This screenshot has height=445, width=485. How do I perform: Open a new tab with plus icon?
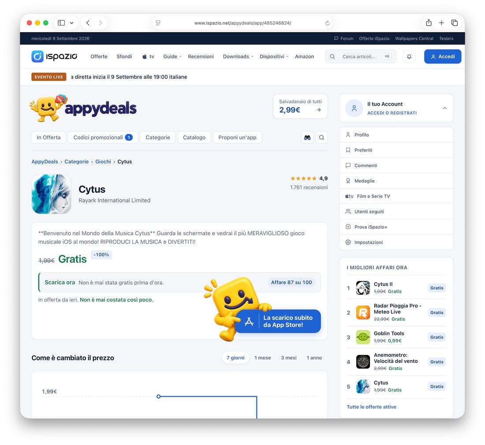pyautogui.click(x=441, y=23)
